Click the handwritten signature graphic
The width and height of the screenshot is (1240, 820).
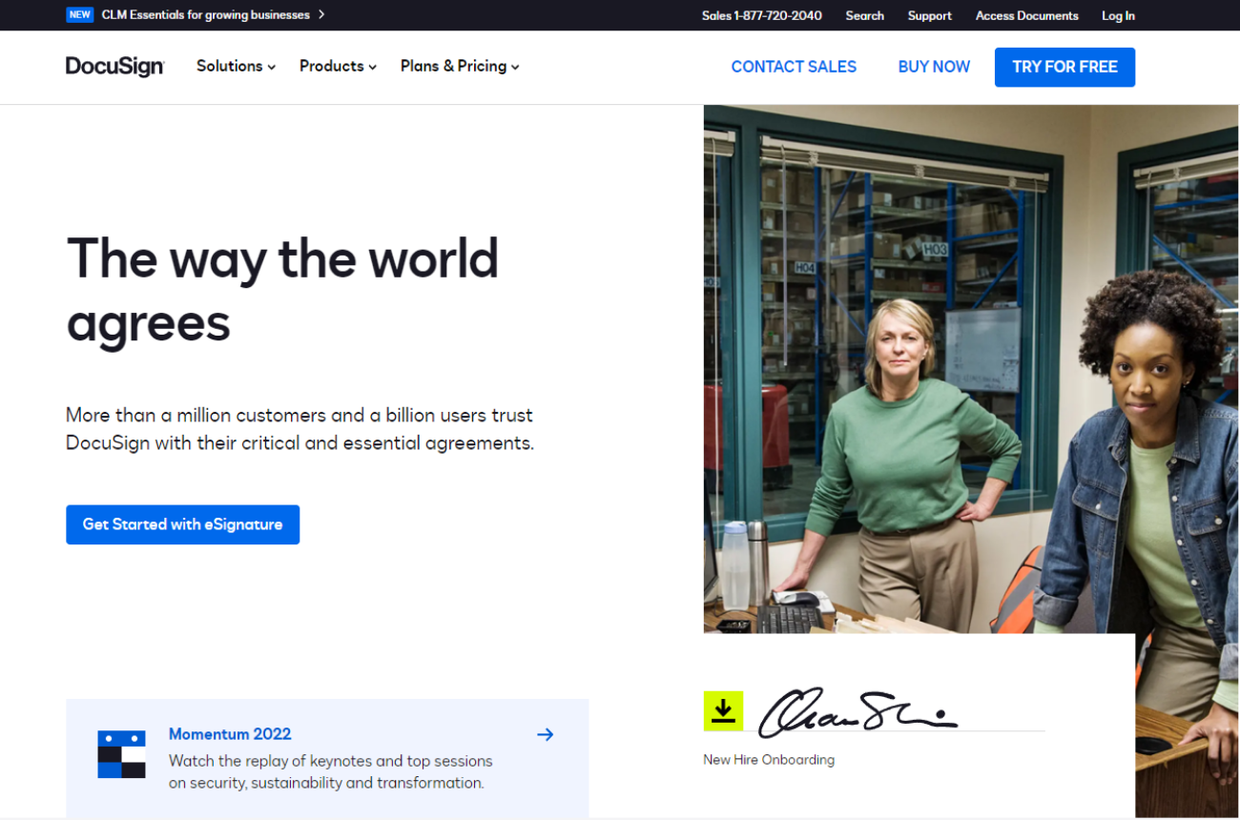coord(858,713)
